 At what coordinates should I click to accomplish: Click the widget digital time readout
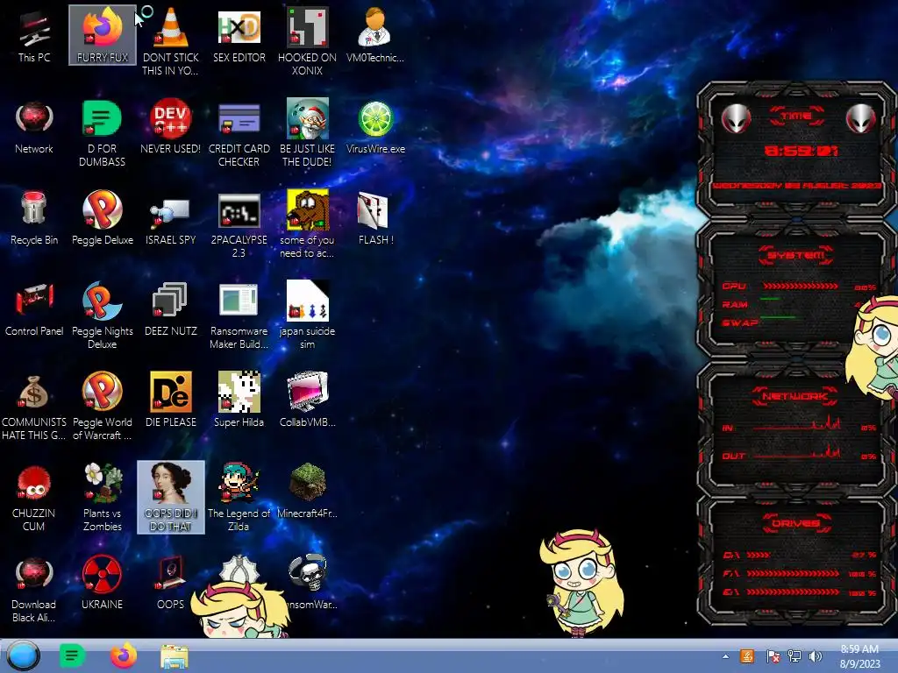[x=801, y=151]
